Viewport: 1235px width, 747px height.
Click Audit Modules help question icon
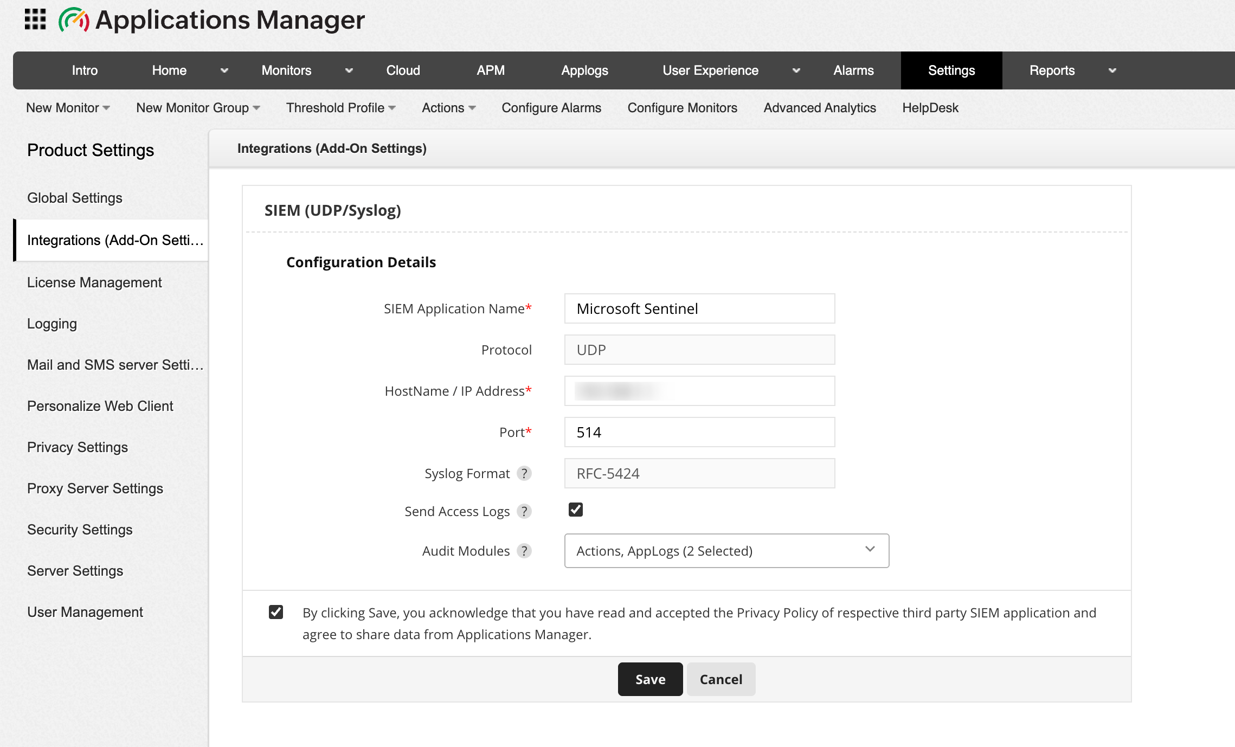tap(524, 551)
